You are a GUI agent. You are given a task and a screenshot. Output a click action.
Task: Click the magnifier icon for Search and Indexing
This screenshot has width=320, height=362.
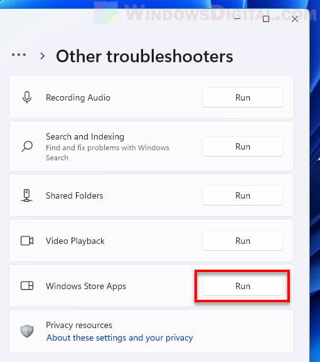coord(27,146)
